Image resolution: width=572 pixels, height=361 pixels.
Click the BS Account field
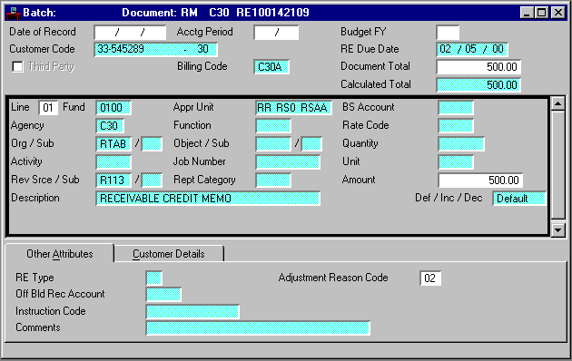click(x=456, y=108)
